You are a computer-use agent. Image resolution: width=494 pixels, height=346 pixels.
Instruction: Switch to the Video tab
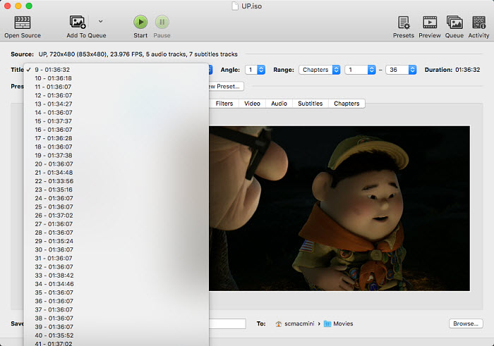pos(252,104)
